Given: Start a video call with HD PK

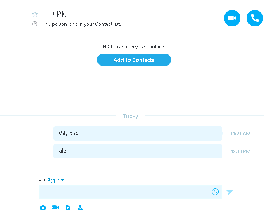Looking at the screenshot, I should coord(232,19).
